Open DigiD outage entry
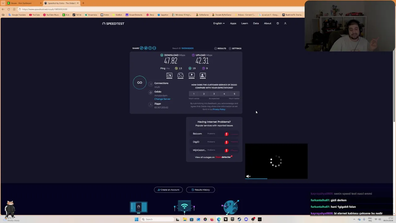Viewport: 396px width, 223px height. tap(214, 142)
